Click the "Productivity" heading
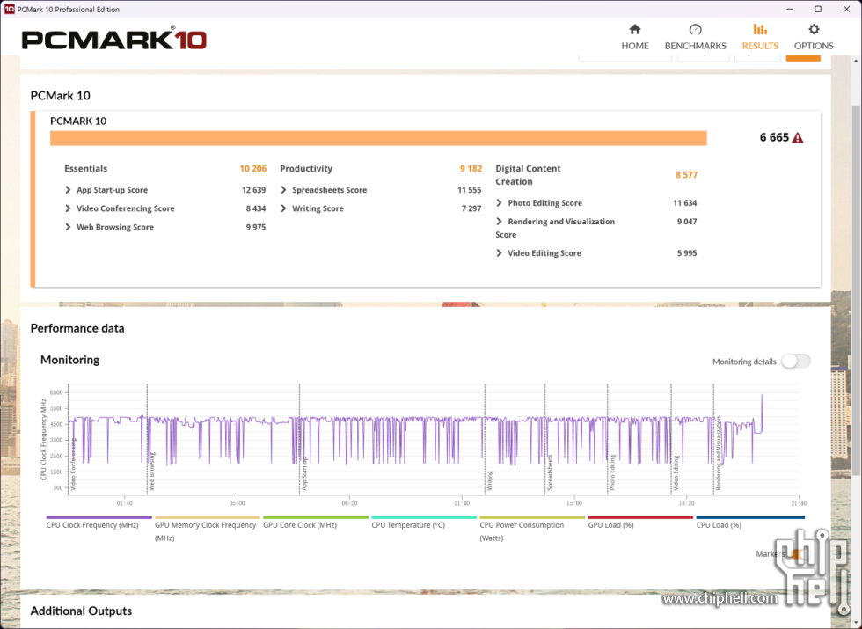 pos(306,169)
